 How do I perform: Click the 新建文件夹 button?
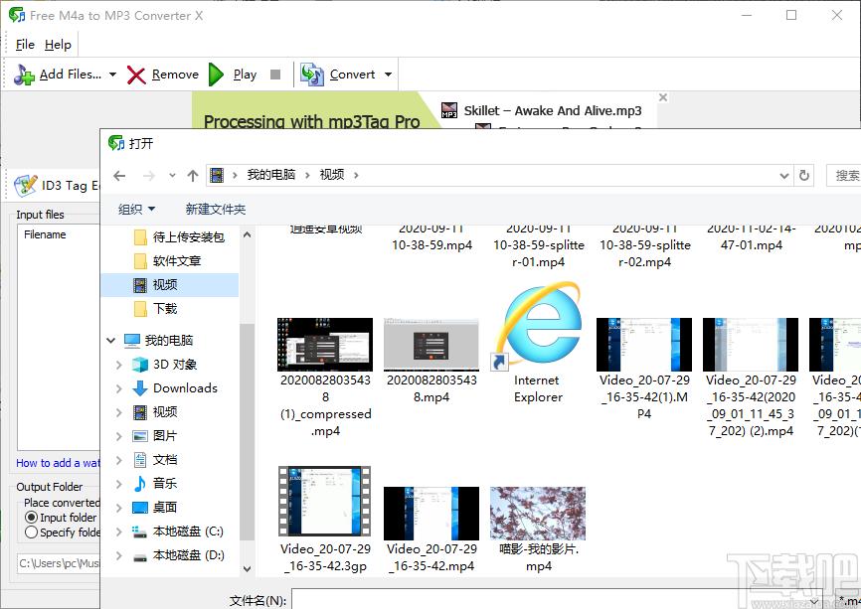[215, 209]
